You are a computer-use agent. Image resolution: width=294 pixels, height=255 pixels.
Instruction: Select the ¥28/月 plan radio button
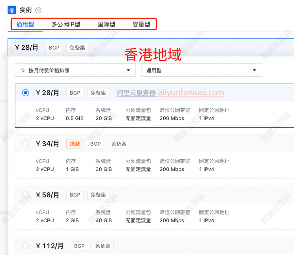25,93
